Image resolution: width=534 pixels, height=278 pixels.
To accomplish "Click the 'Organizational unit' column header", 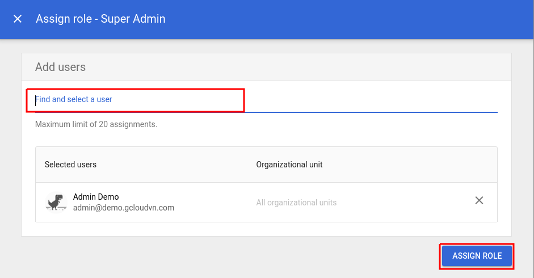I will click(289, 165).
